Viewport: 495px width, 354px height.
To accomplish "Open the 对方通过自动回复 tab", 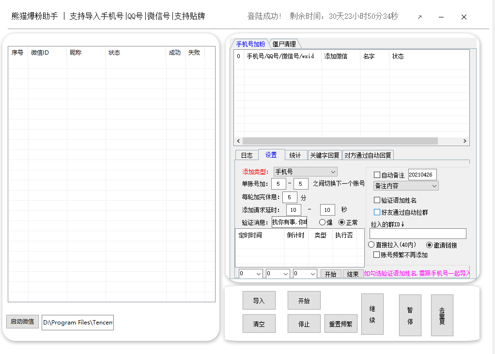I will click(x=368, y=155).
